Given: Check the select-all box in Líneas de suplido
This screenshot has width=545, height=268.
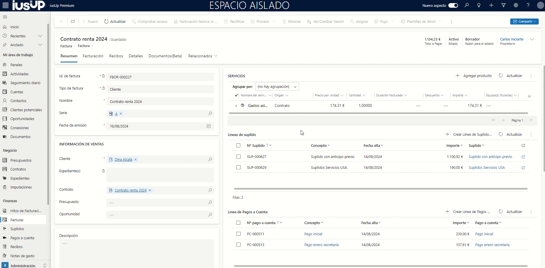Looking at the screenshot, I should (238, 146).
